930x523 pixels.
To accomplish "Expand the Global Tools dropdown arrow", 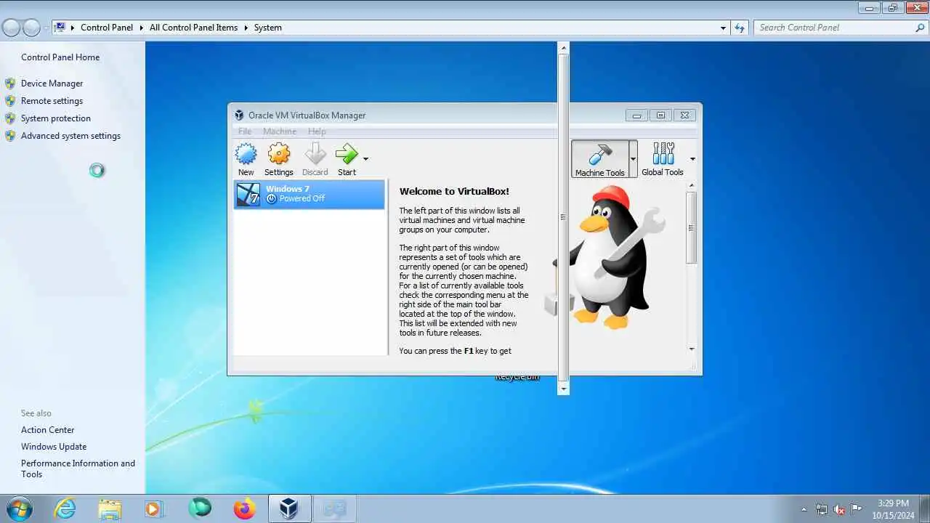I will (x=692, y=158).
